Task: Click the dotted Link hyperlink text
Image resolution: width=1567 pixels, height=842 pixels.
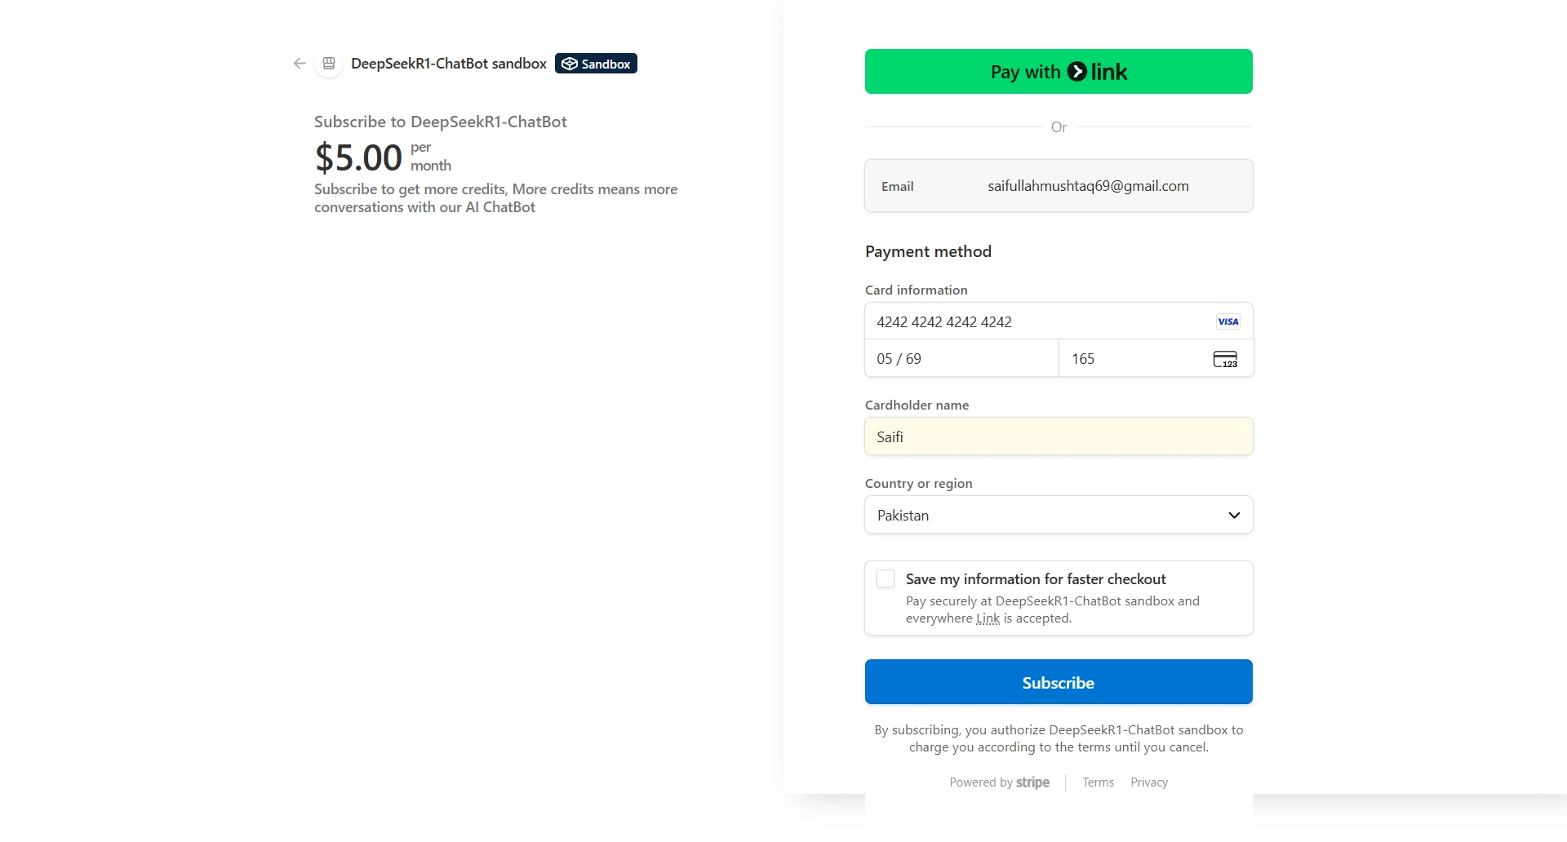Action: coord(988,618)
